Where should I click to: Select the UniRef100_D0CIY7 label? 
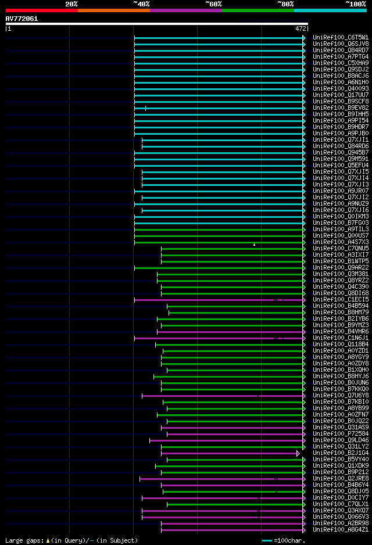click(341, 497)
